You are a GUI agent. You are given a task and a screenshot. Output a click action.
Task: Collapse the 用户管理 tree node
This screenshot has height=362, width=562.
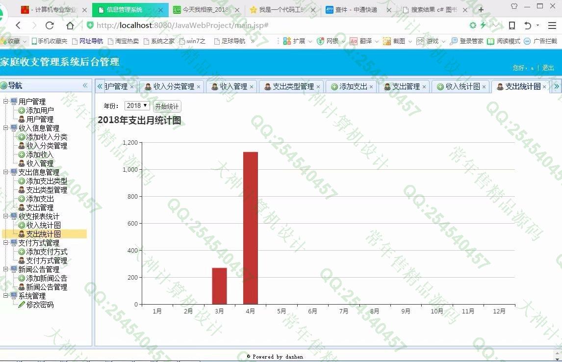pos(5,101)
